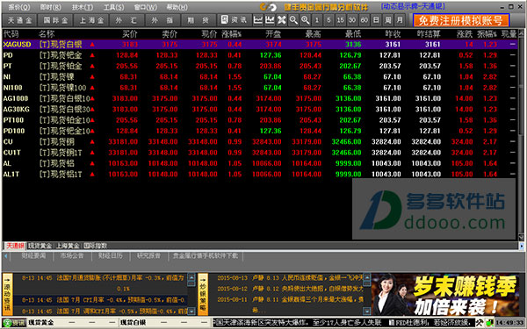
Task: Select the NI100 现货镍100 row
Action: [260, 88]
